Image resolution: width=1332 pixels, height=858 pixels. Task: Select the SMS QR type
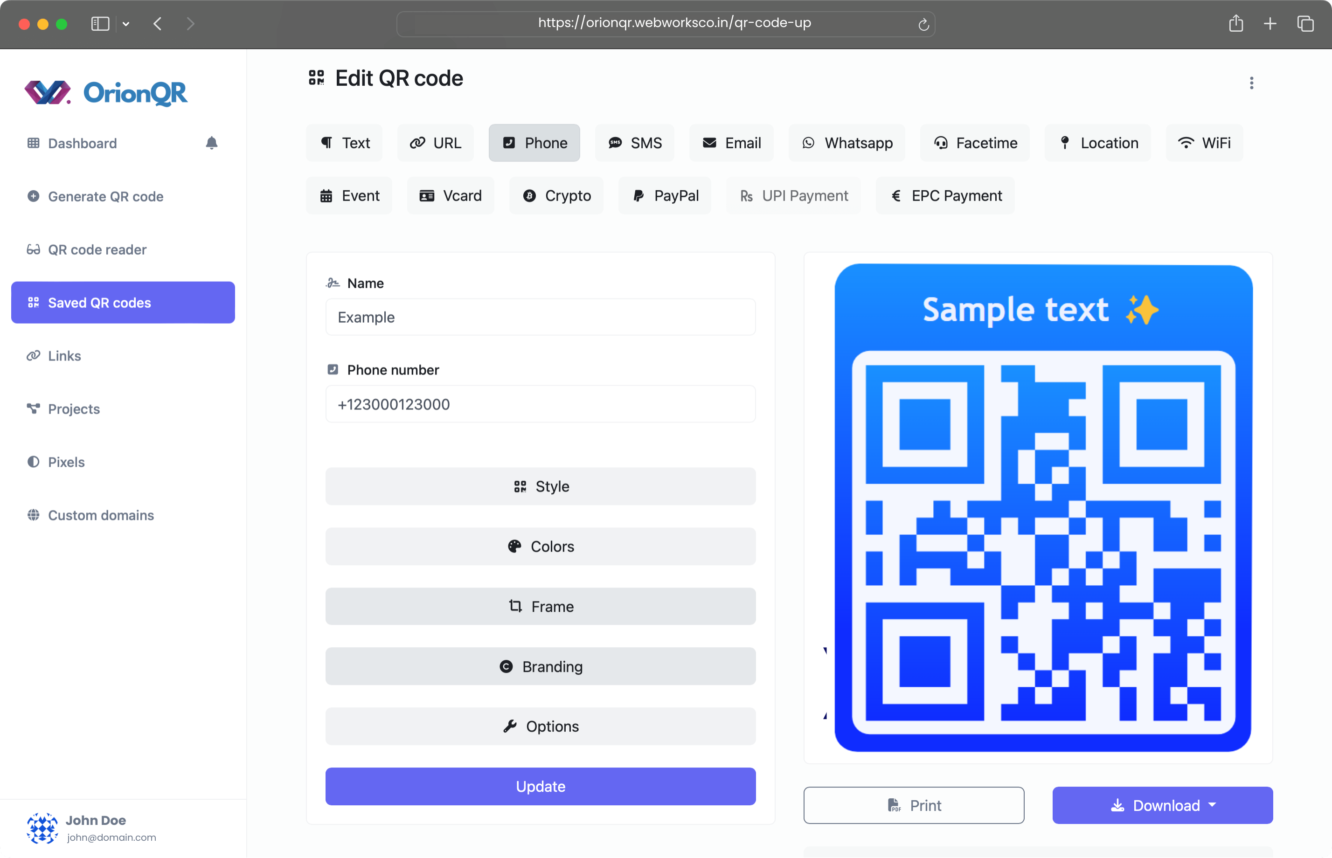click(635, 143)
